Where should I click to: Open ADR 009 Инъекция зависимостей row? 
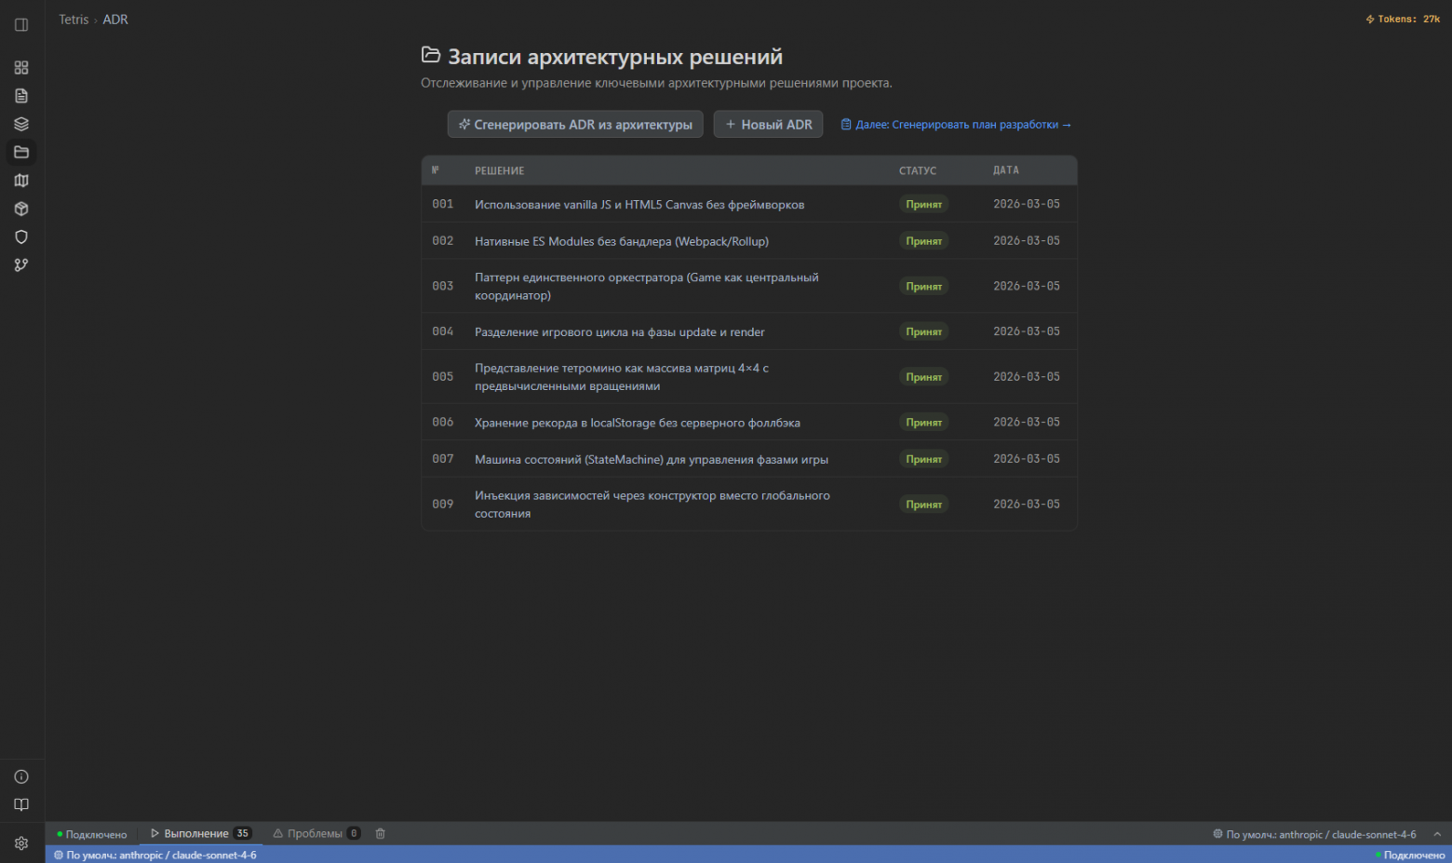749,505
